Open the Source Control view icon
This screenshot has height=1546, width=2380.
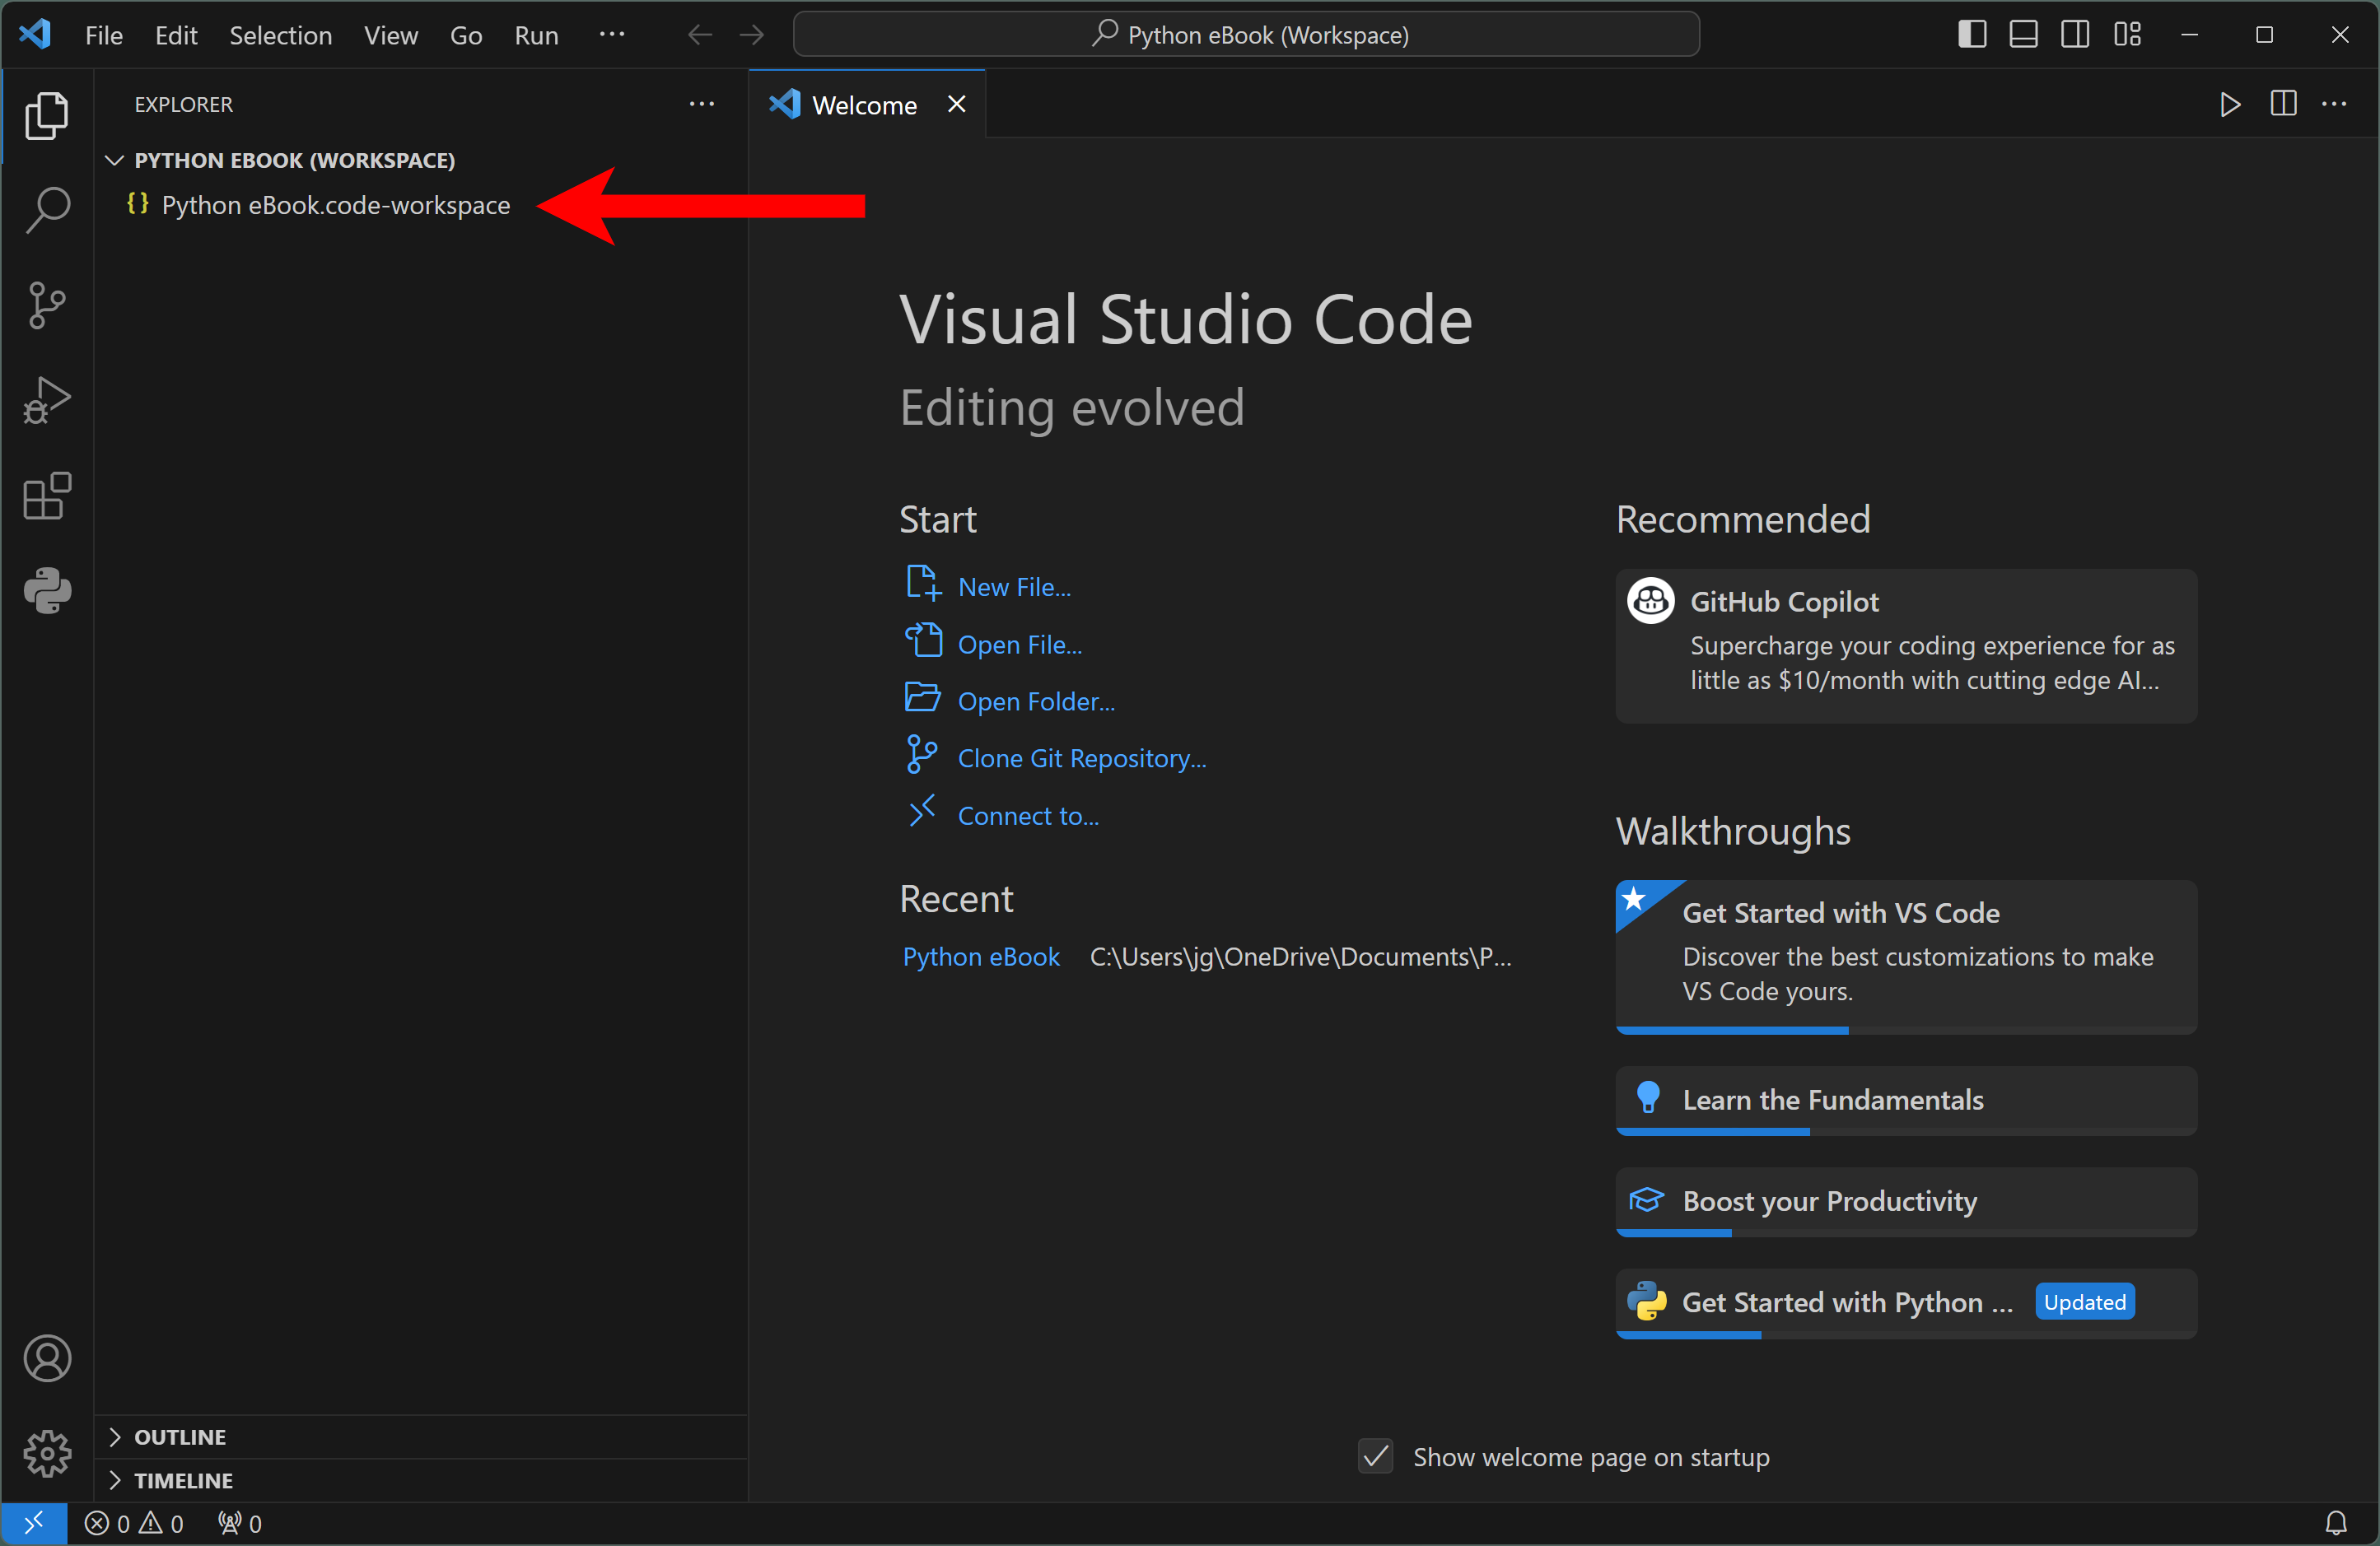pyautogui.click(x=47, y=305)
